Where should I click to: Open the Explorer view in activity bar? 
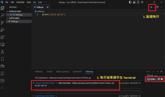pos(2,8)
